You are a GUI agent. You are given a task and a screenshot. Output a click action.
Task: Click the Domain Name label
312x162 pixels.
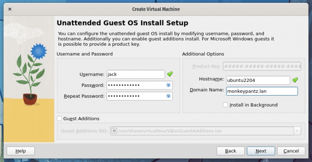pos(207,90)
